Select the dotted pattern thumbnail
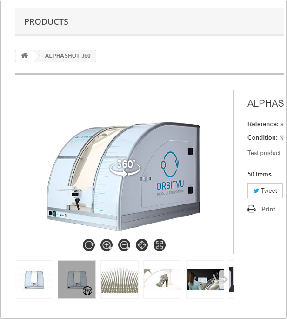The width and height of the screenshot is (287, 319). click(120, 279)
